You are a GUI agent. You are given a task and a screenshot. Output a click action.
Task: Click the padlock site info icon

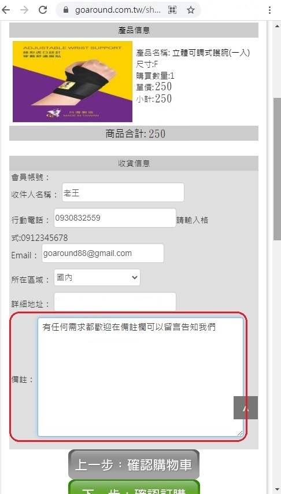66,10
